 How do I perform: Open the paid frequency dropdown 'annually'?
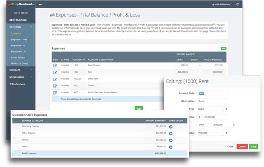point(224,125)
